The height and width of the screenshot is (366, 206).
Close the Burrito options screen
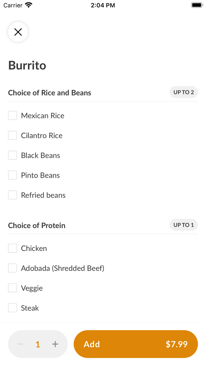pos(18,32)
